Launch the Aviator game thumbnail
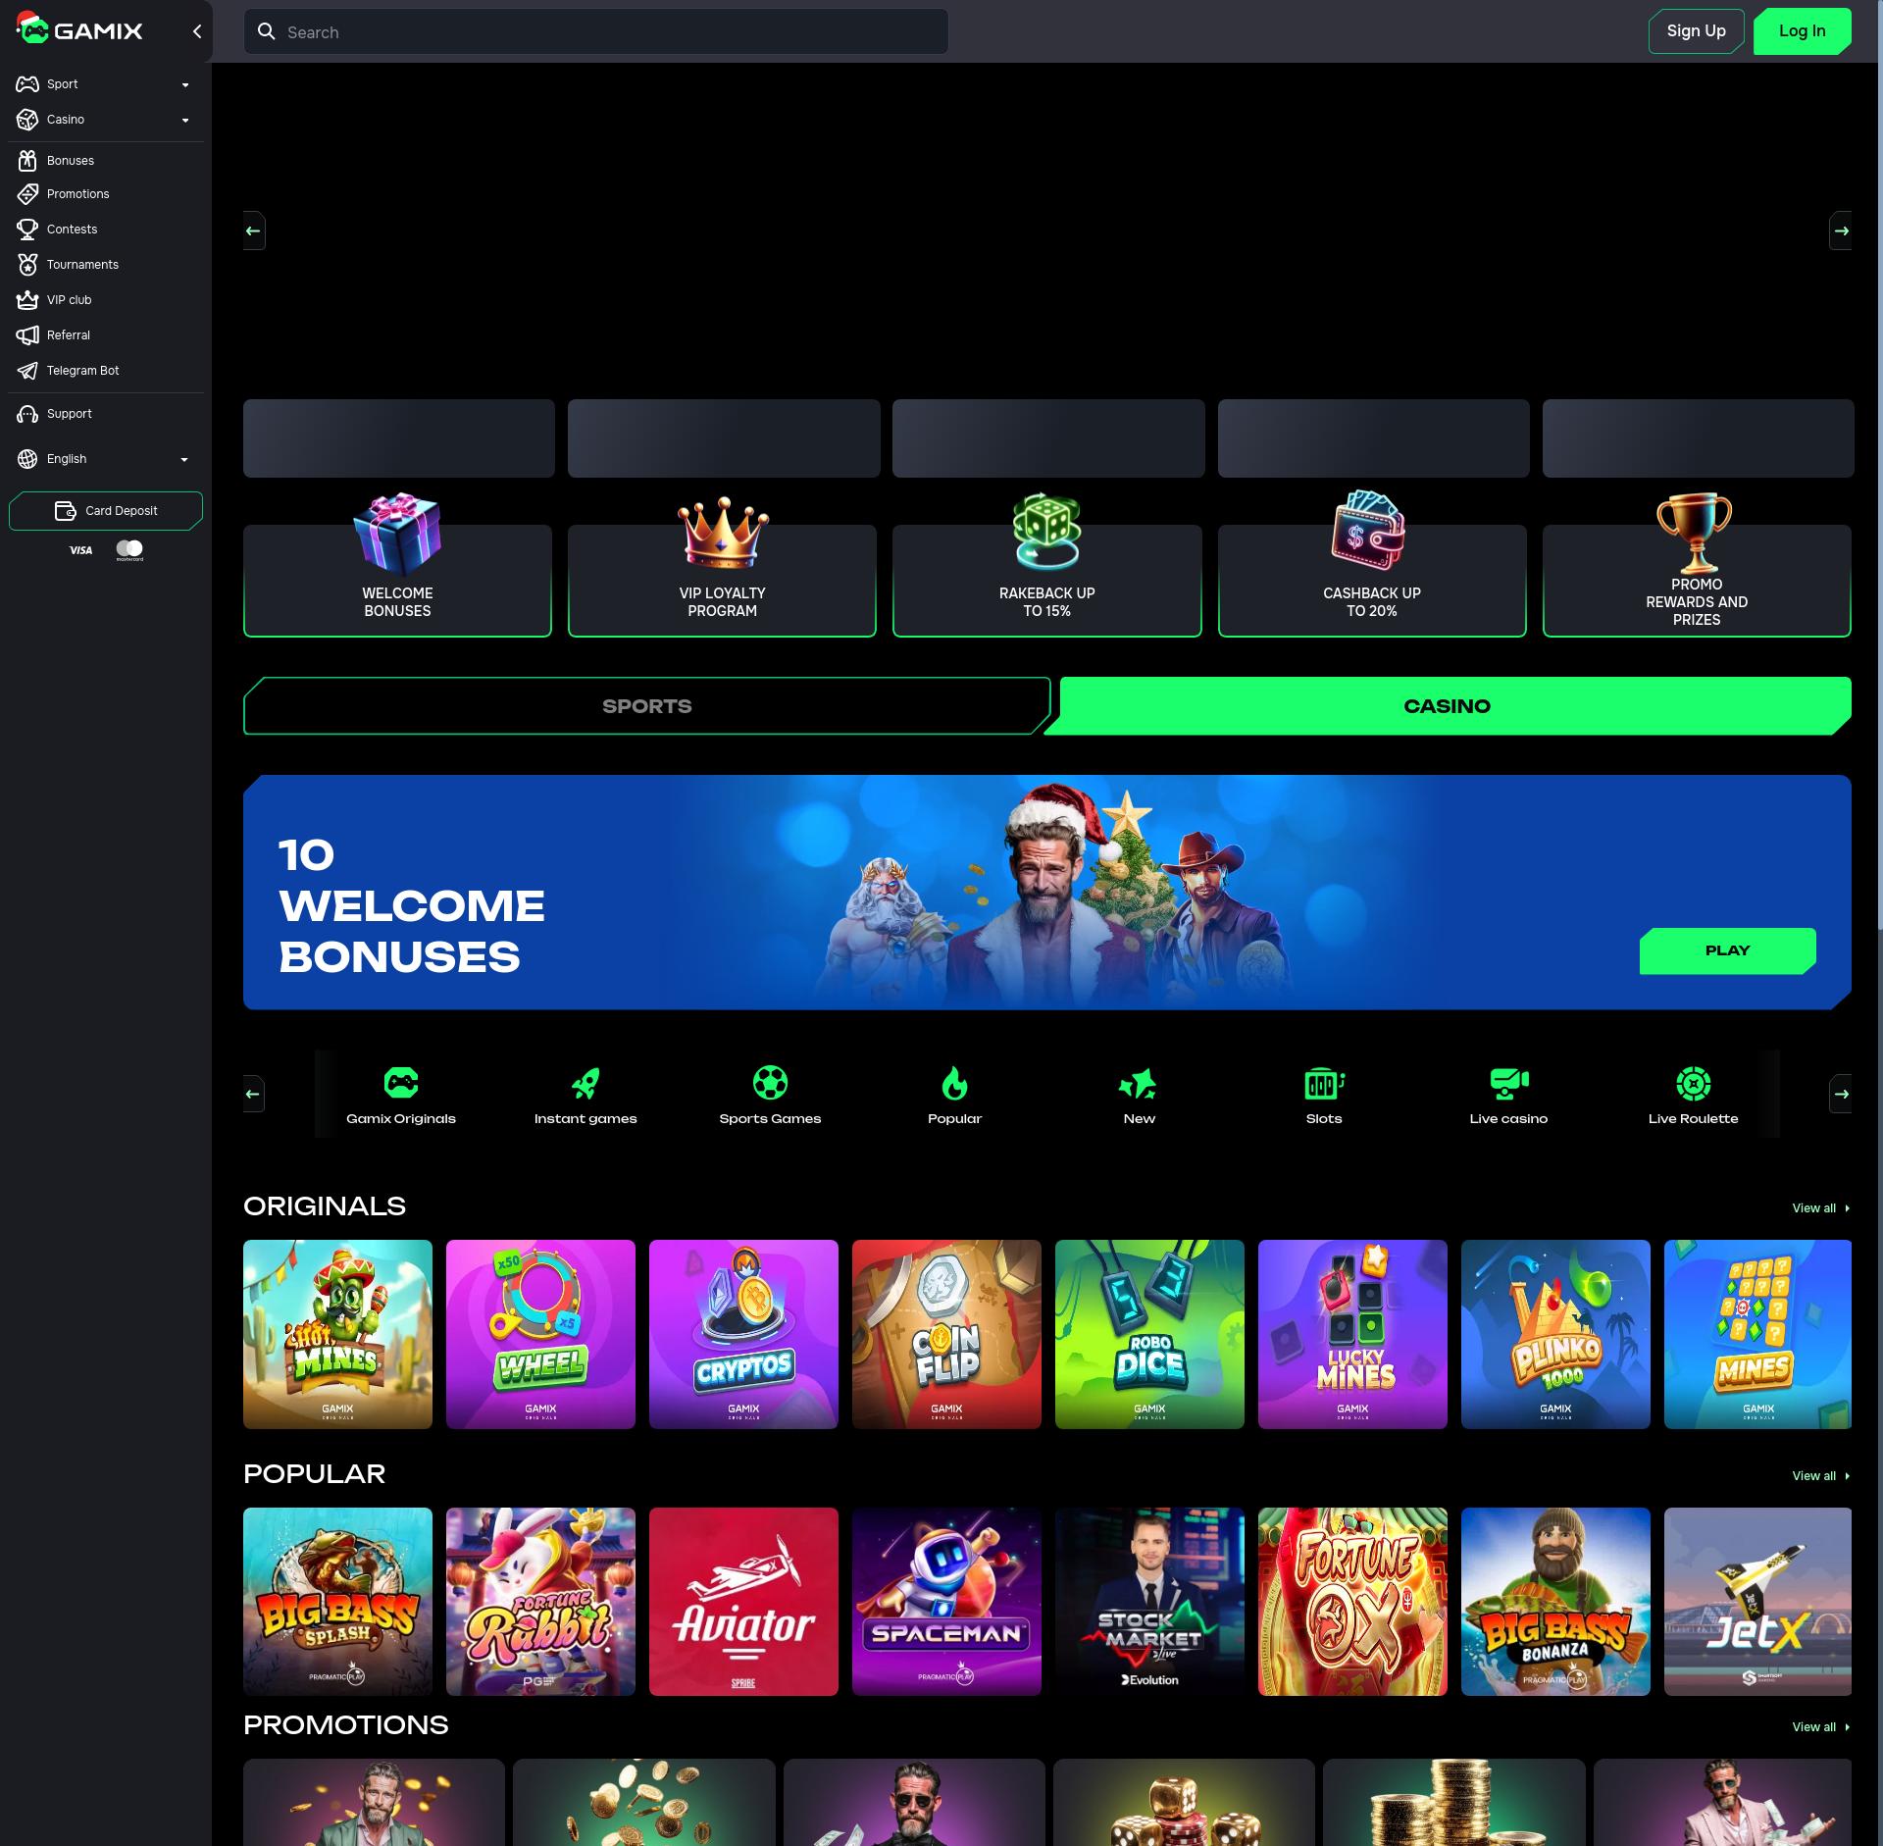The width and height of the screenshot is (1883, 1846). [743, 1601]
